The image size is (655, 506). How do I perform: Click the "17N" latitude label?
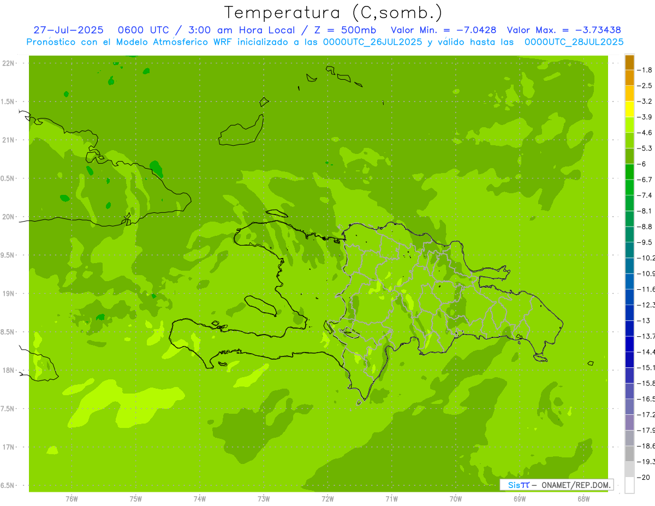[x=8, y=447]
